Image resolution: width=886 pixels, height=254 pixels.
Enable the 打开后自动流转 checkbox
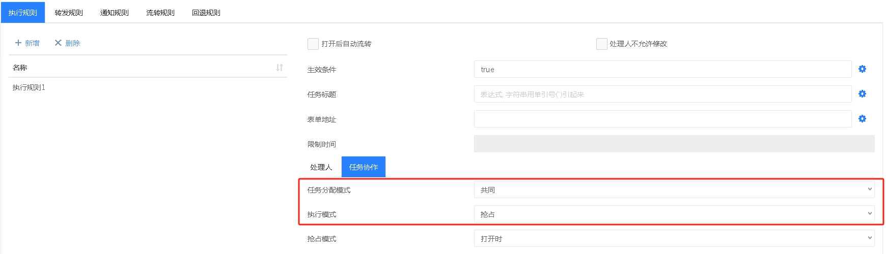tap(313, 44)
